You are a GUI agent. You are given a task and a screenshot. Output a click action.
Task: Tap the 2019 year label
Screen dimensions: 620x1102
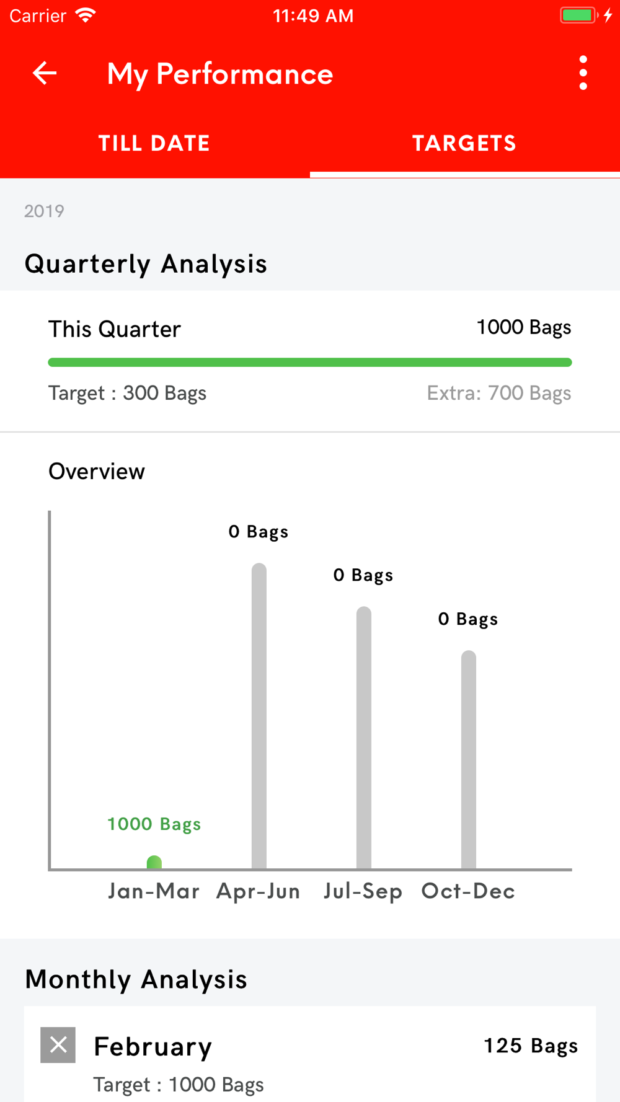[44, 211]
